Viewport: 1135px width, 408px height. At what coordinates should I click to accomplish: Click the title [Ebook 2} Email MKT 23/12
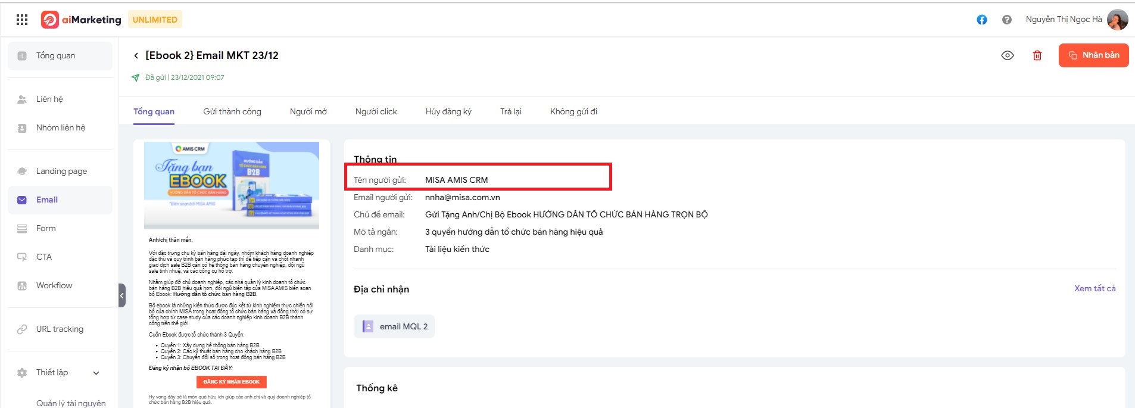(x=212, y=55)
